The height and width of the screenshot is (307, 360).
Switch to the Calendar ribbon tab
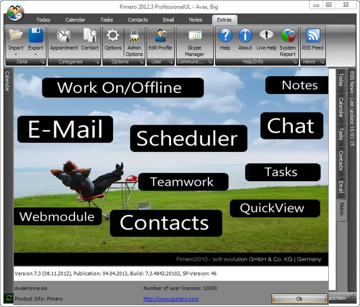pyautogui.click(x=75, y=20)
